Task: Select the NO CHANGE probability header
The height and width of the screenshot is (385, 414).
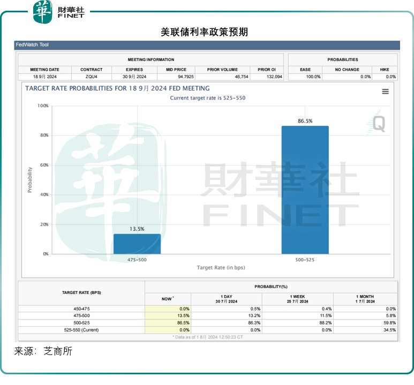Action: click(347, 70)
